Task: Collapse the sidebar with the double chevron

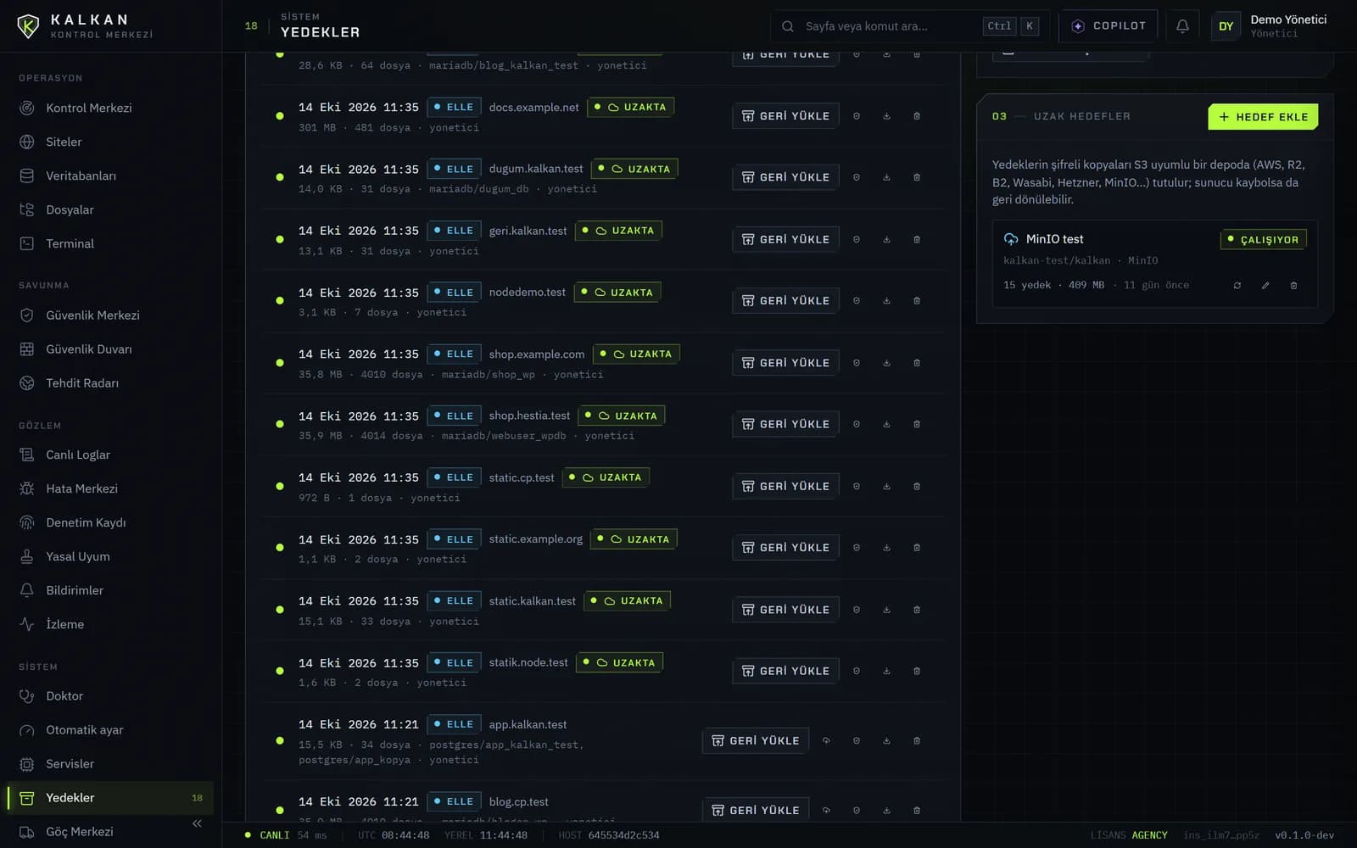Action: click(197, 823)
